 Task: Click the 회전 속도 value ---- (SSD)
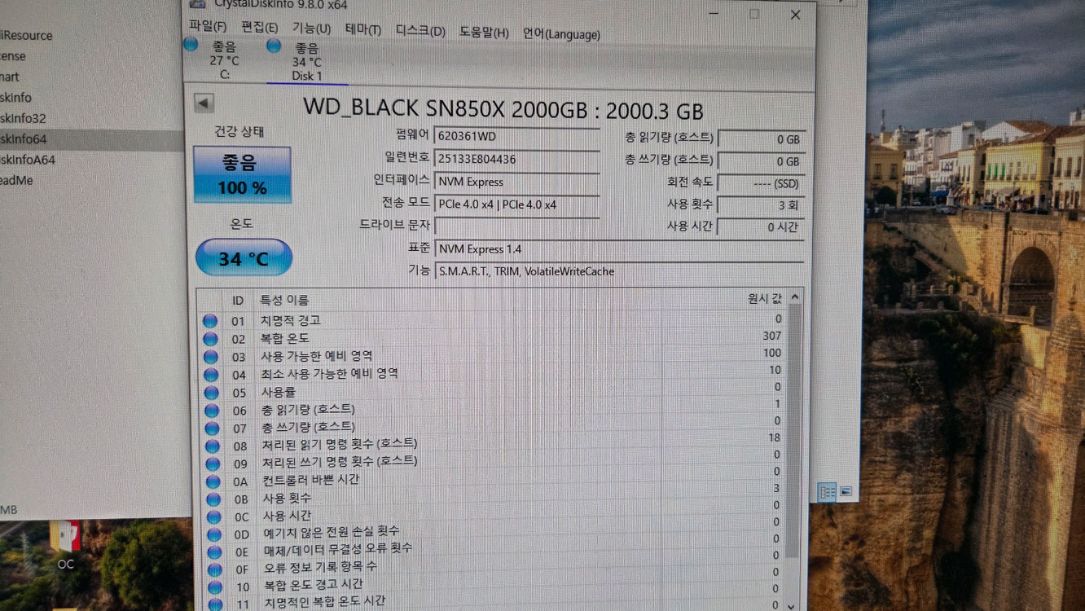click(x=762, y=183)
